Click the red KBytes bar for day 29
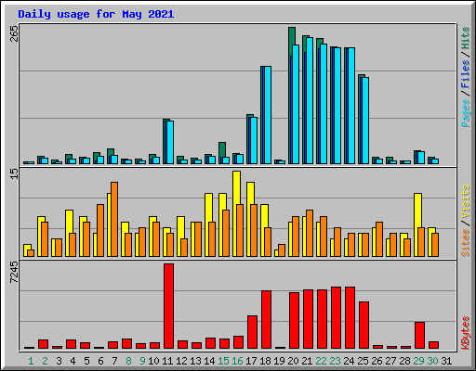476x371 pixels. 419,336
